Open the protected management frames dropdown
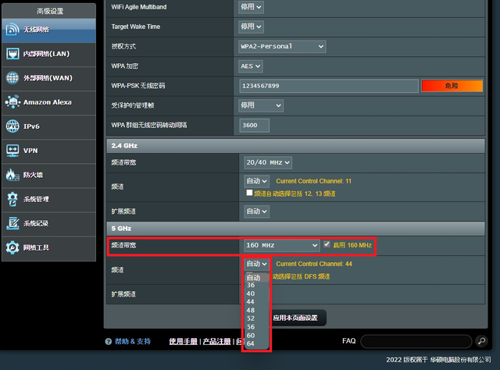This screenshot has width=500, height=370. click(x=261, y=105)
